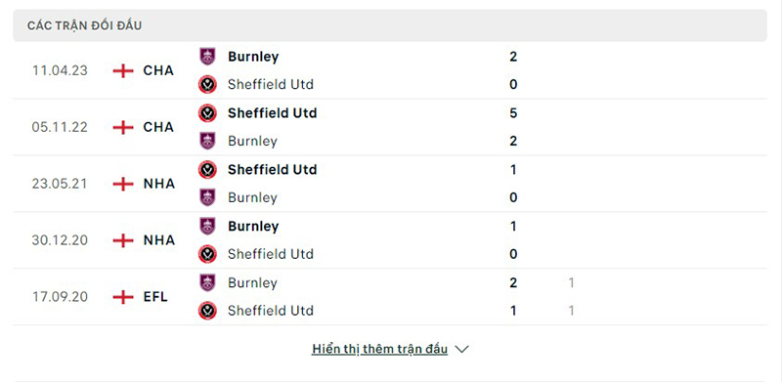Select CHA league label for 05.11.22
This screenshot has height=382, width=782.
[158, 127]
